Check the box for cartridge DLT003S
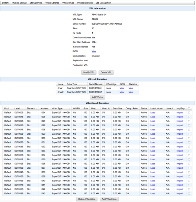196x202 pixels. [x=189, y=126]
